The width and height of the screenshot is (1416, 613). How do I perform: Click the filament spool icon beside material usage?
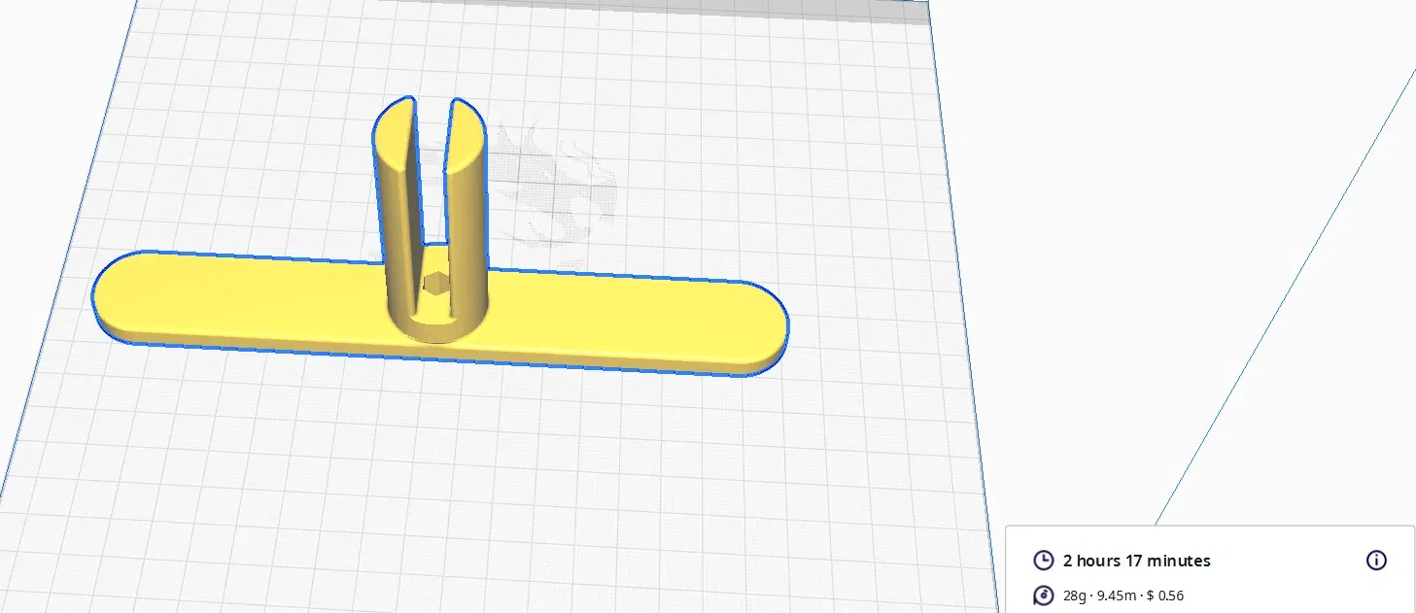(1043, 596)
